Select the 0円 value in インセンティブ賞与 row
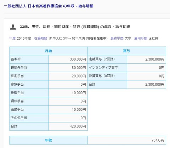 [x=161, y=68]
